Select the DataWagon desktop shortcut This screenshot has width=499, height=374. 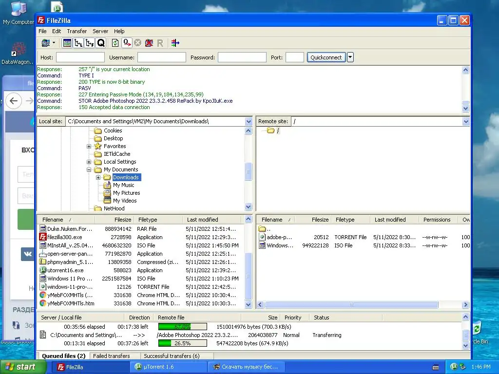18,54
